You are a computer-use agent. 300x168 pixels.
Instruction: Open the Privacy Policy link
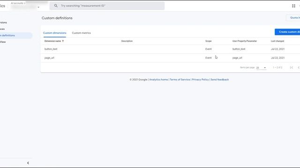pyautogui.click(x=200, y=80)
